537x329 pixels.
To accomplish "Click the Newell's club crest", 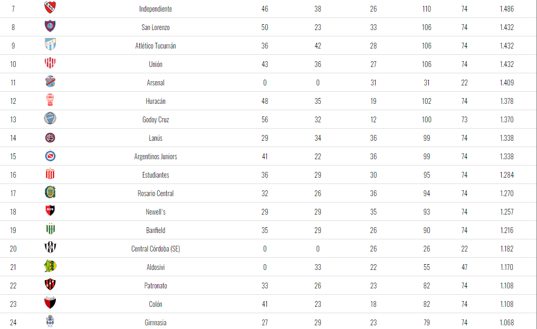I will 50,211.
